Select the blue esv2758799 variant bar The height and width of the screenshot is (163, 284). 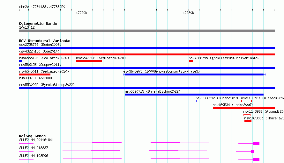(x=147, y=48)
